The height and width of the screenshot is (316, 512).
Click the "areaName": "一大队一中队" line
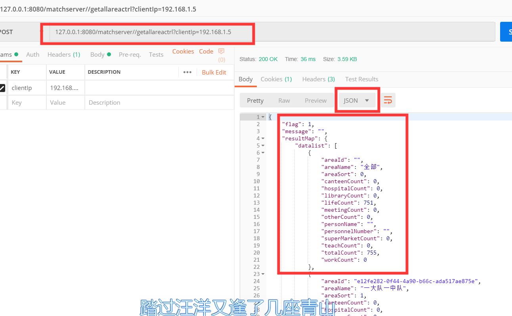click(x=365, y=288)
